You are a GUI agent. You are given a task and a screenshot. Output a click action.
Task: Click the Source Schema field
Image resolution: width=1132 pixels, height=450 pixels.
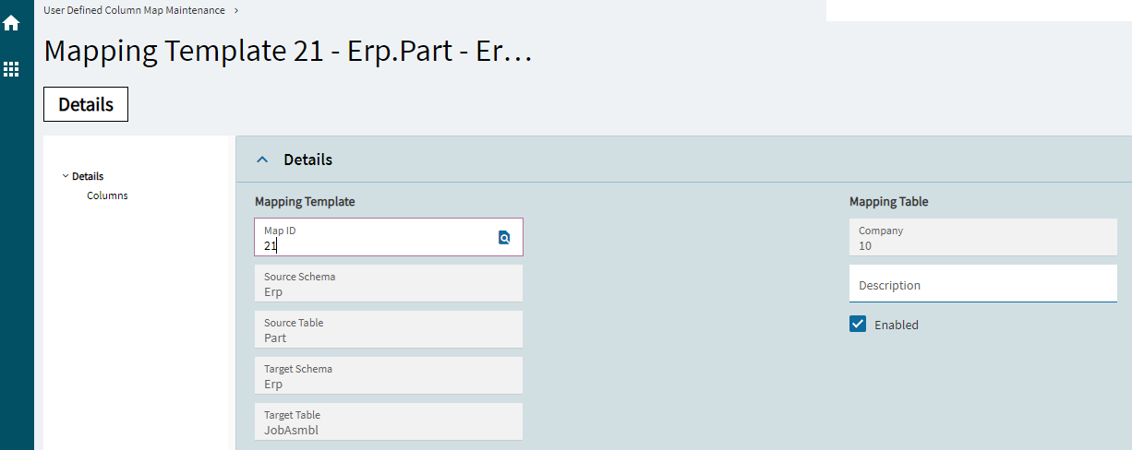[x=389, y=283]
